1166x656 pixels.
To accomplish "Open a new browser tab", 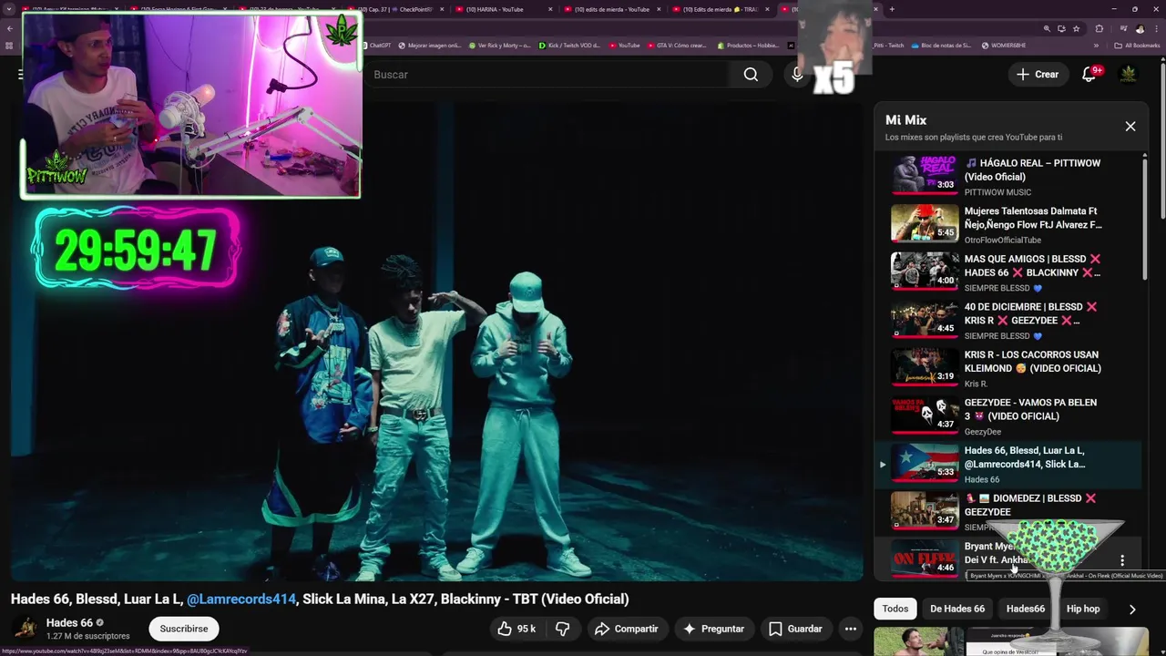I will (891, 9).
